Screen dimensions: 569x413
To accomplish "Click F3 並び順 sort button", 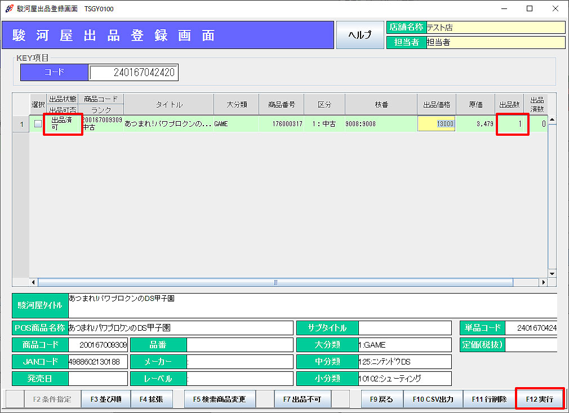I will [106, 399].
